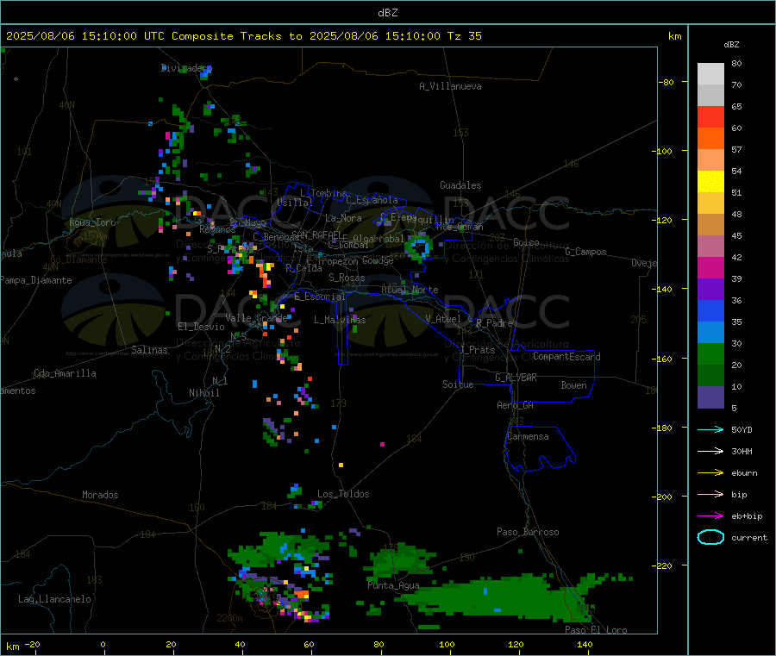Click the 'Punta_Agua' map label
776x656 pixels.
point(393,585)
